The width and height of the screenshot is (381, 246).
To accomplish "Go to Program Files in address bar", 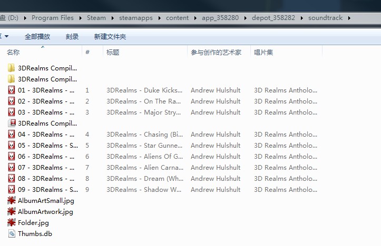I will (x=53, y=18).
